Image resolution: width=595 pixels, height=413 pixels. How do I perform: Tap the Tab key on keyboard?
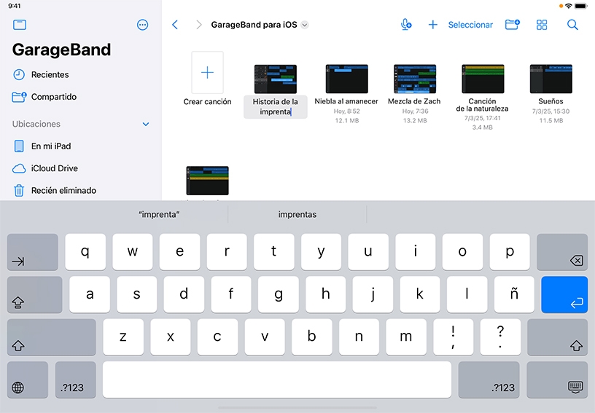click(x=32, y=252)
